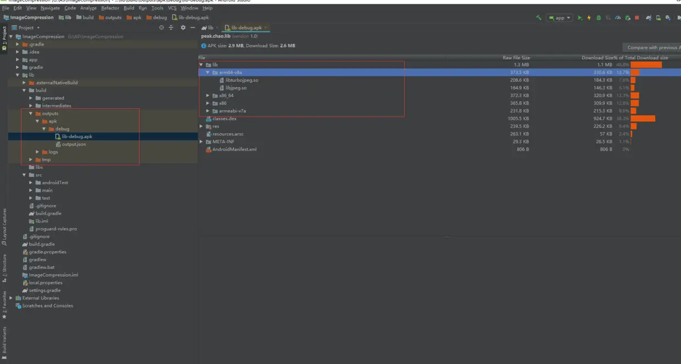Select lib-debug.apk in project tree
This screenshot has height=364, width=681.
[77, 136]
